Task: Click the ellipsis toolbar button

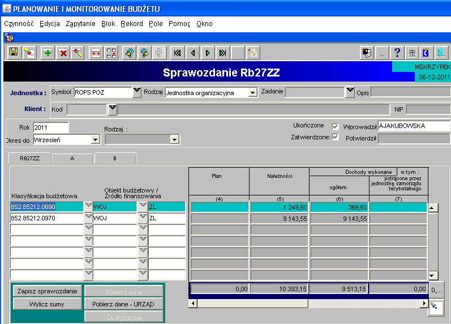Action: (382, 53)
